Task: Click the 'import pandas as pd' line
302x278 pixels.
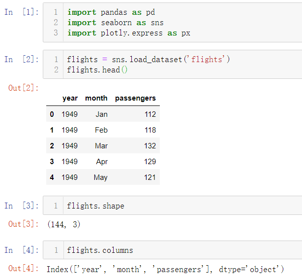Action: [x=111, y=12]
